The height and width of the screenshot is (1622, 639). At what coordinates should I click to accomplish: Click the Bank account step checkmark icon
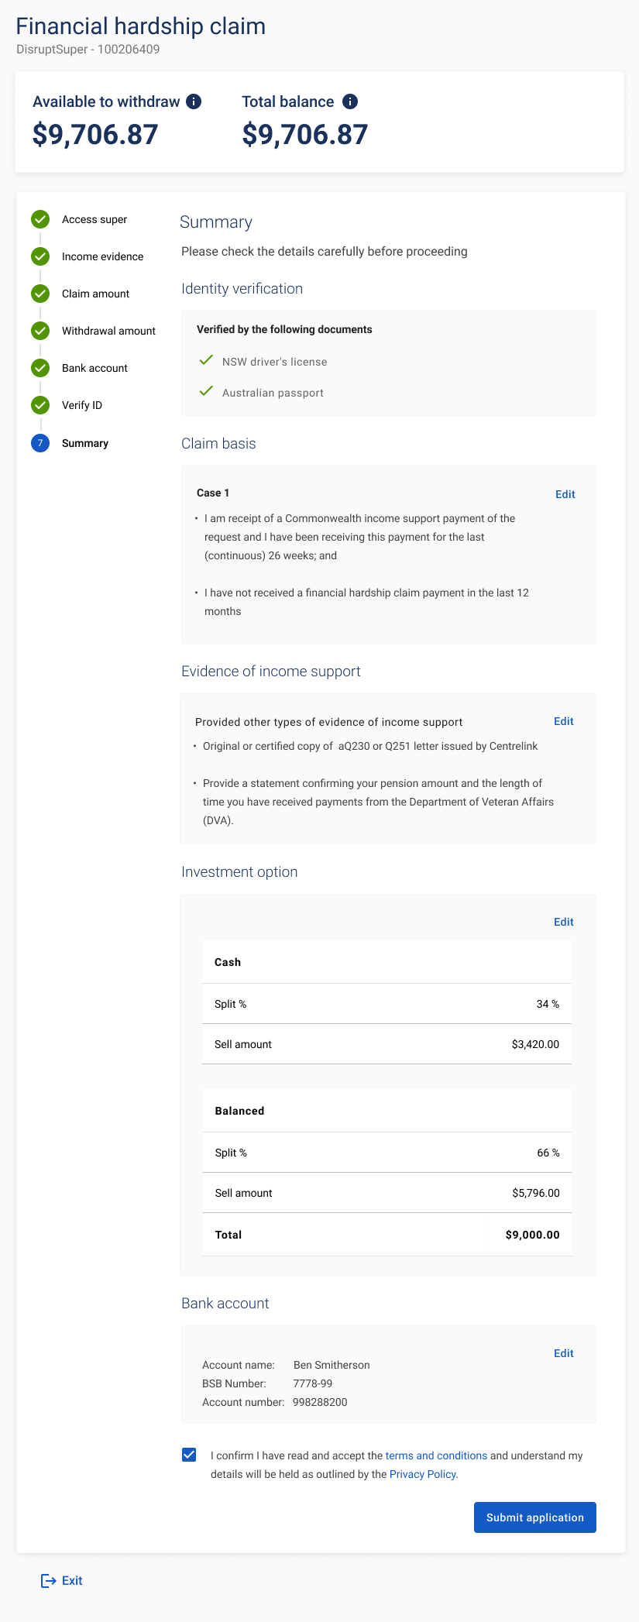(40, 368)
